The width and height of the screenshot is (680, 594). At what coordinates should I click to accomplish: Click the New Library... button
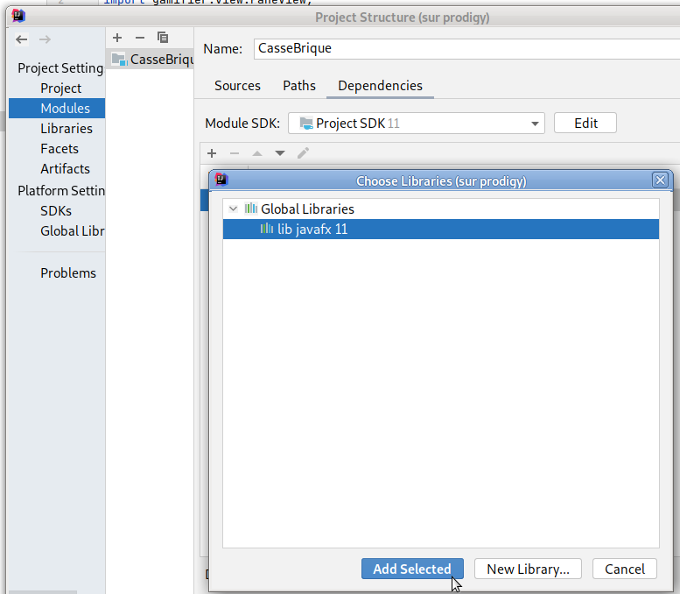(528, 569)
